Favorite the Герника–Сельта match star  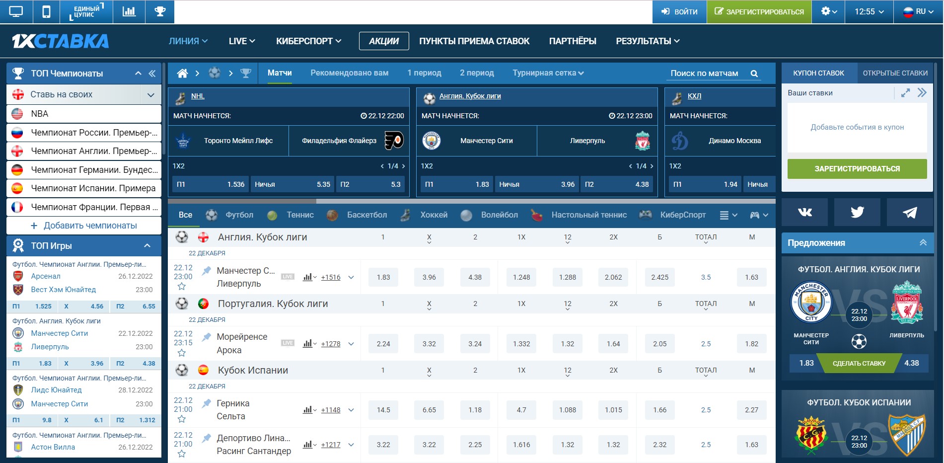coord(182,419)
